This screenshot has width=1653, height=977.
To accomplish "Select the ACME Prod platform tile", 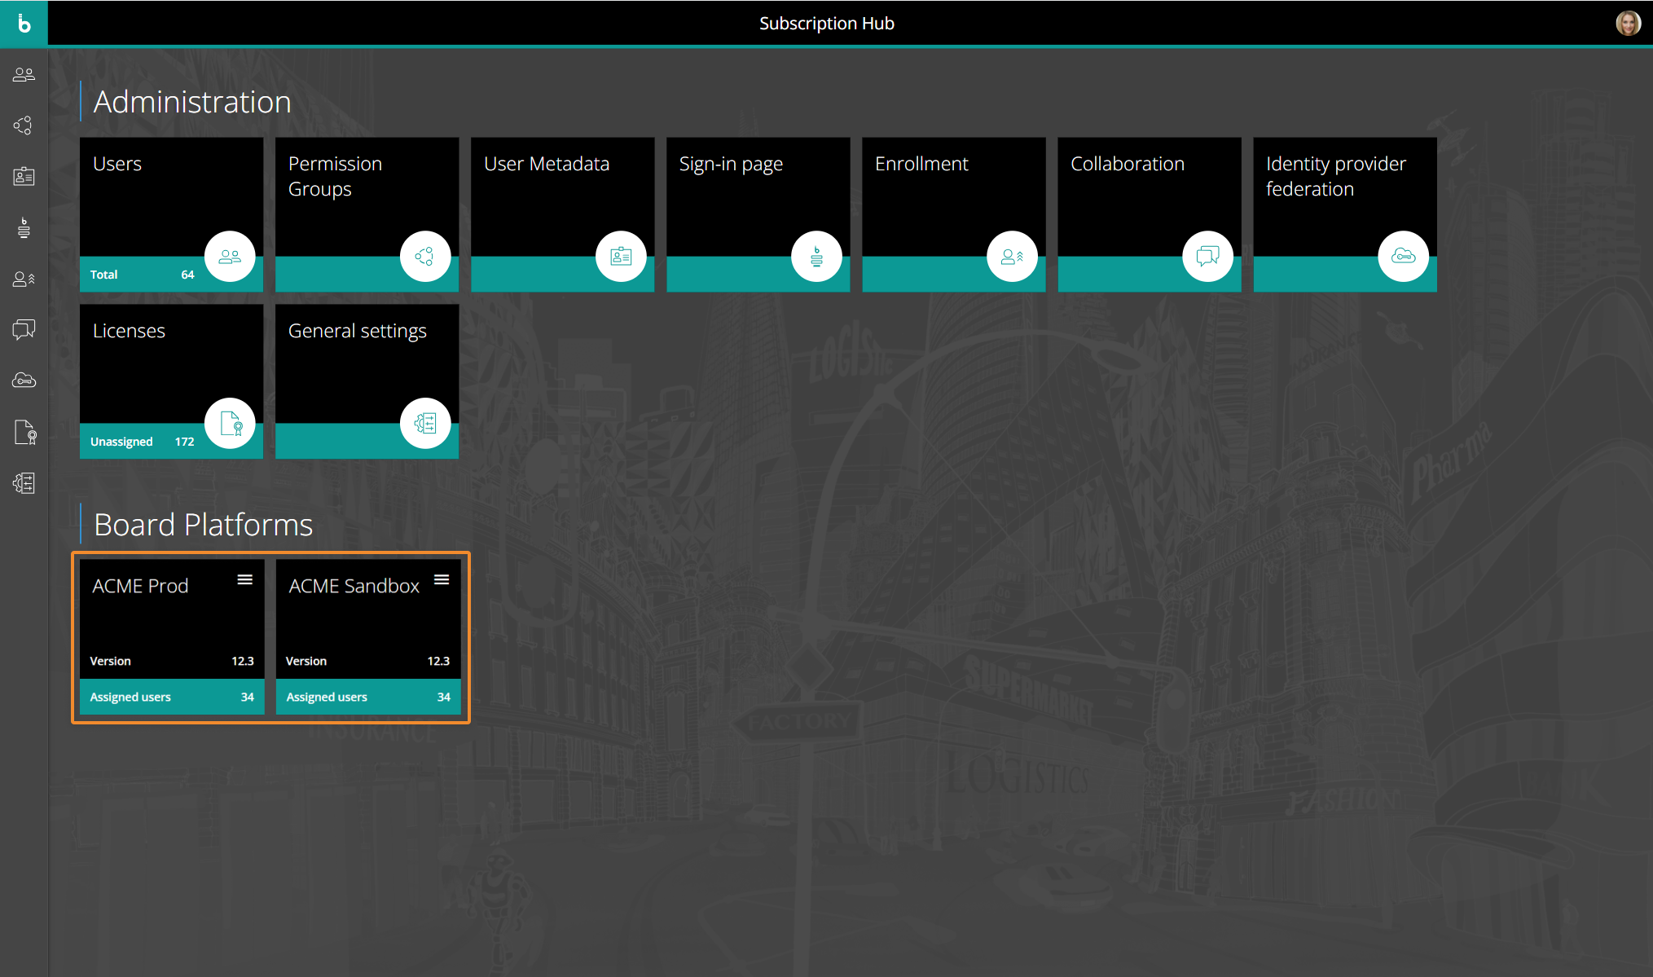I will (x=163, y=627).
